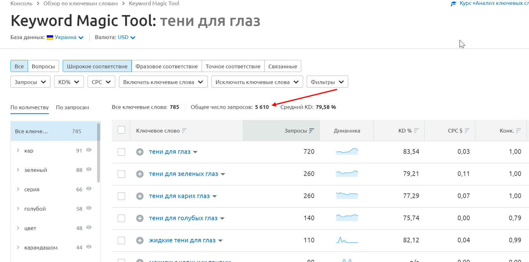Toggle visibility eye for 'голубой' group

(89, 208)
